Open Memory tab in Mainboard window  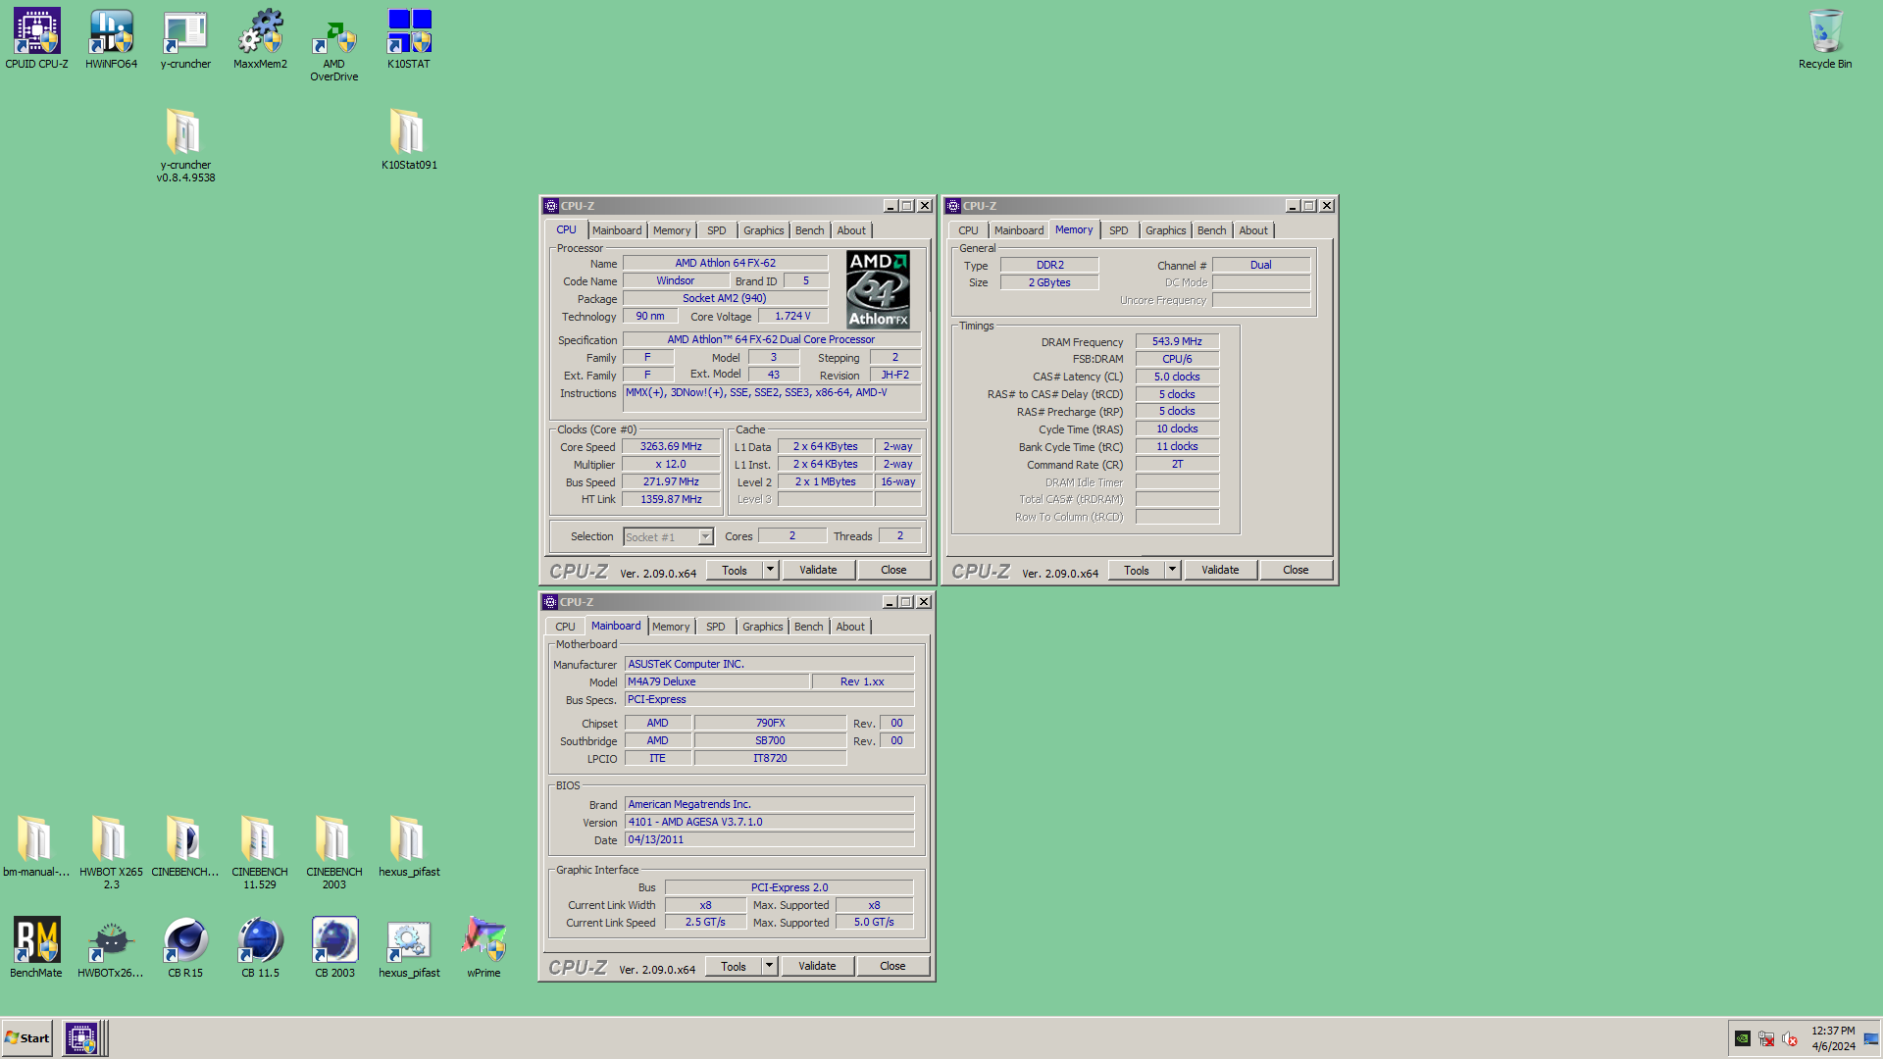tap(671, 627)
